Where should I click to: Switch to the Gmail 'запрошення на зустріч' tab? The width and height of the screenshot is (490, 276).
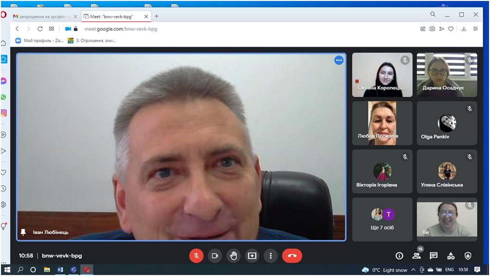coord(41,16)
